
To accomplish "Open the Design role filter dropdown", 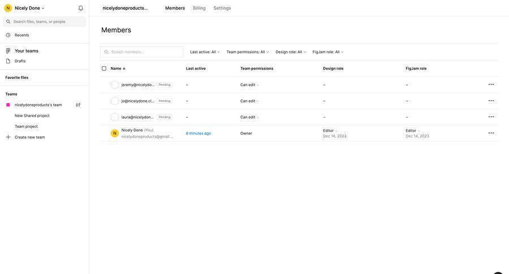I will [x=291, y=52].
